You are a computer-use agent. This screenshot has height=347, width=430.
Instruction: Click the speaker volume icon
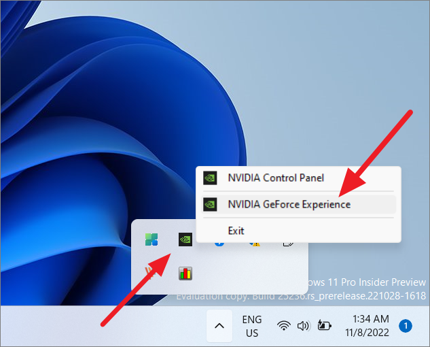point(303,326)
